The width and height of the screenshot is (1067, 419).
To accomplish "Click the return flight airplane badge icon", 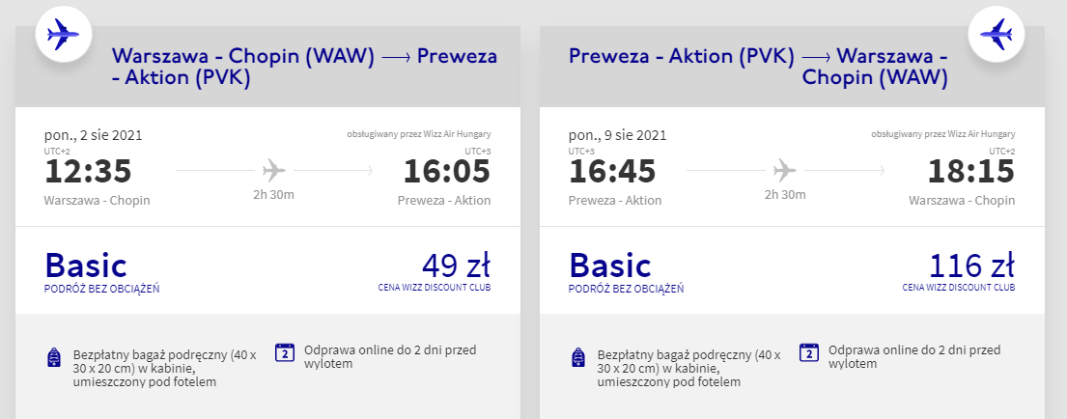I will click(x=995, y=36).
